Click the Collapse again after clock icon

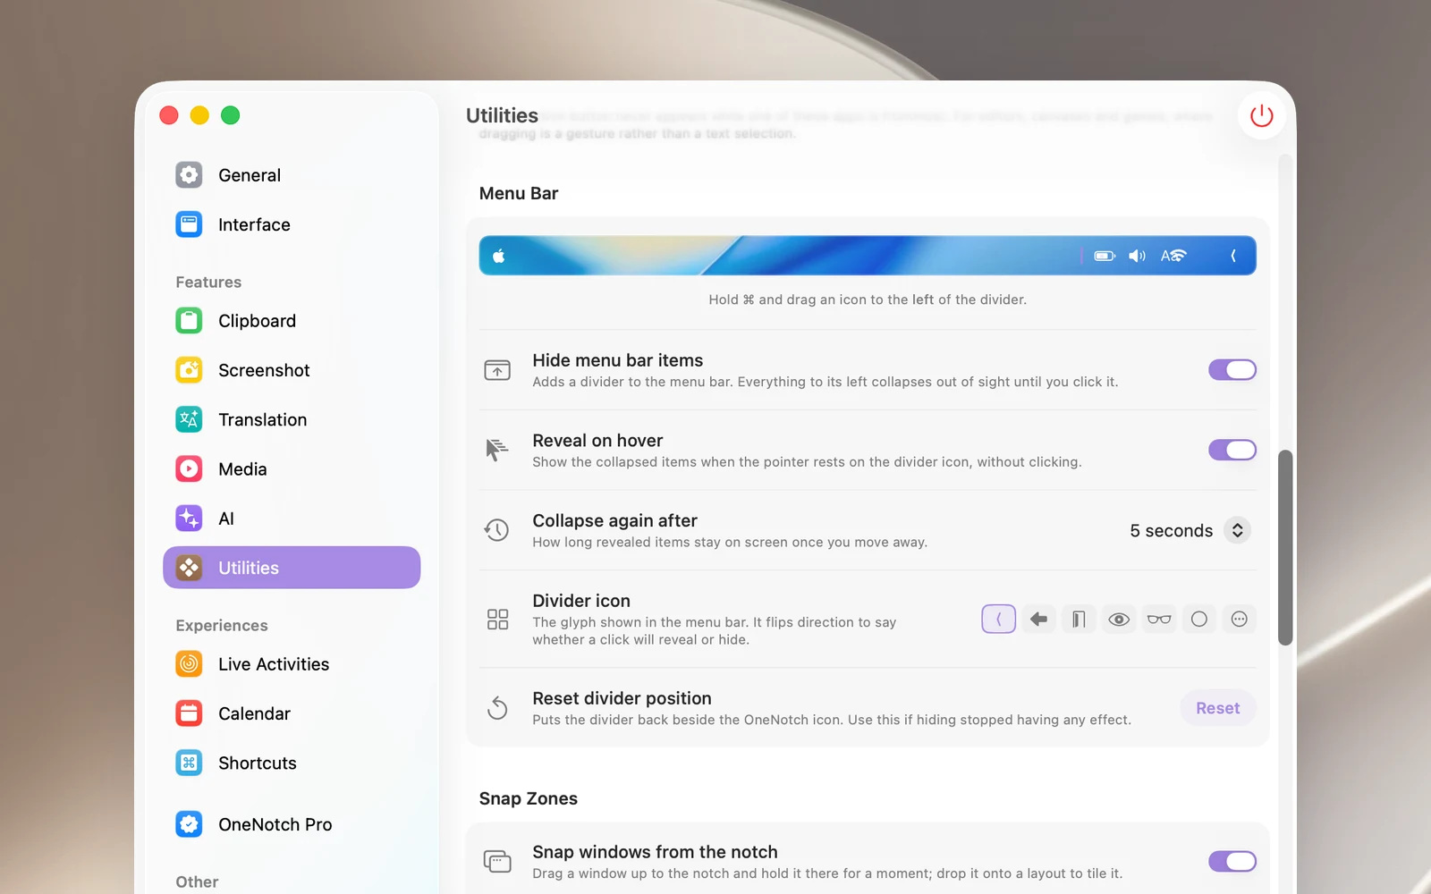497,530
